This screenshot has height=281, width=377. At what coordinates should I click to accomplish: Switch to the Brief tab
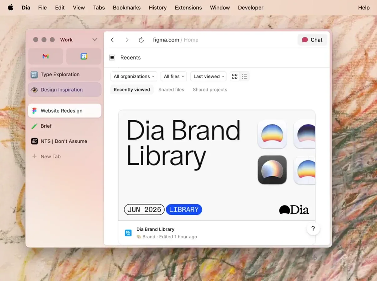65,126
